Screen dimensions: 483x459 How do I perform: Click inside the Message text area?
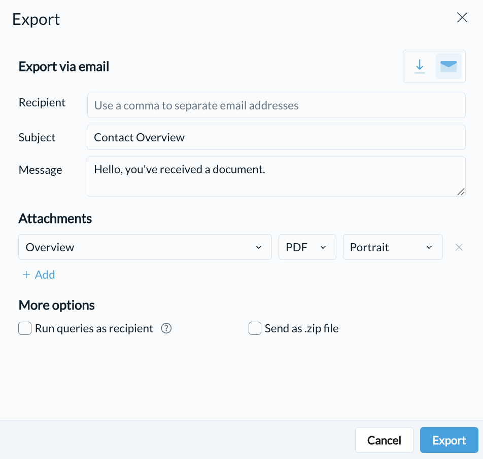[x=277, y=177]
